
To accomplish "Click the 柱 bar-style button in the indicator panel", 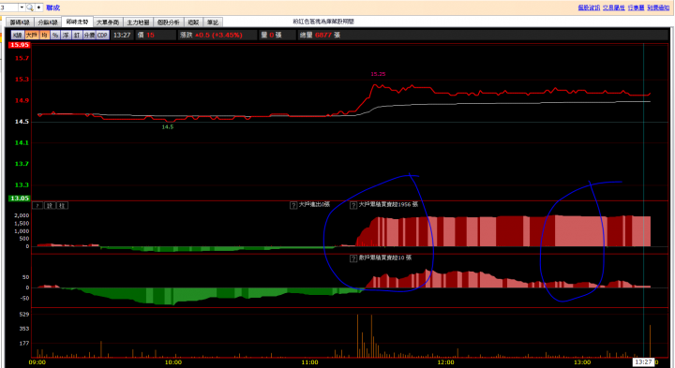I will click(x=62, y=205).
